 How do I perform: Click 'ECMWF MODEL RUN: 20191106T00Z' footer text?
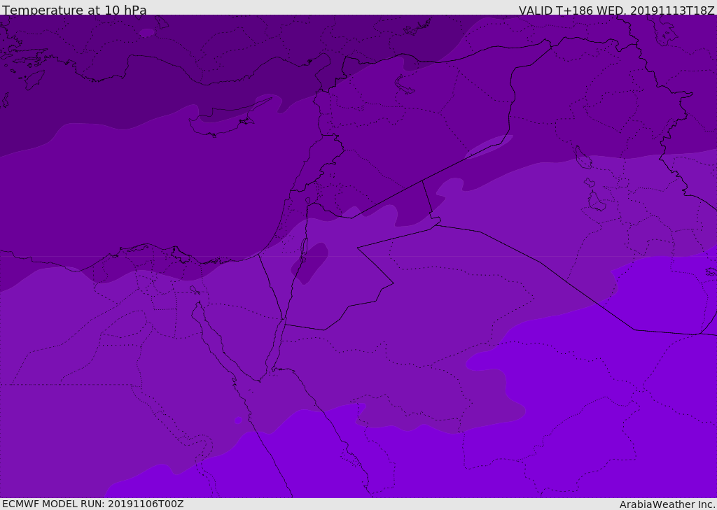[x=93, y=504]
